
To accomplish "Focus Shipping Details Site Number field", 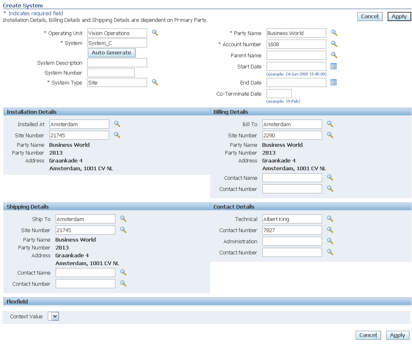I will 85,230.
